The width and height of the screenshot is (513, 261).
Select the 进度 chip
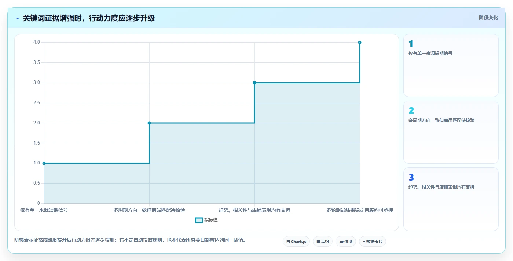click(346, 242)
